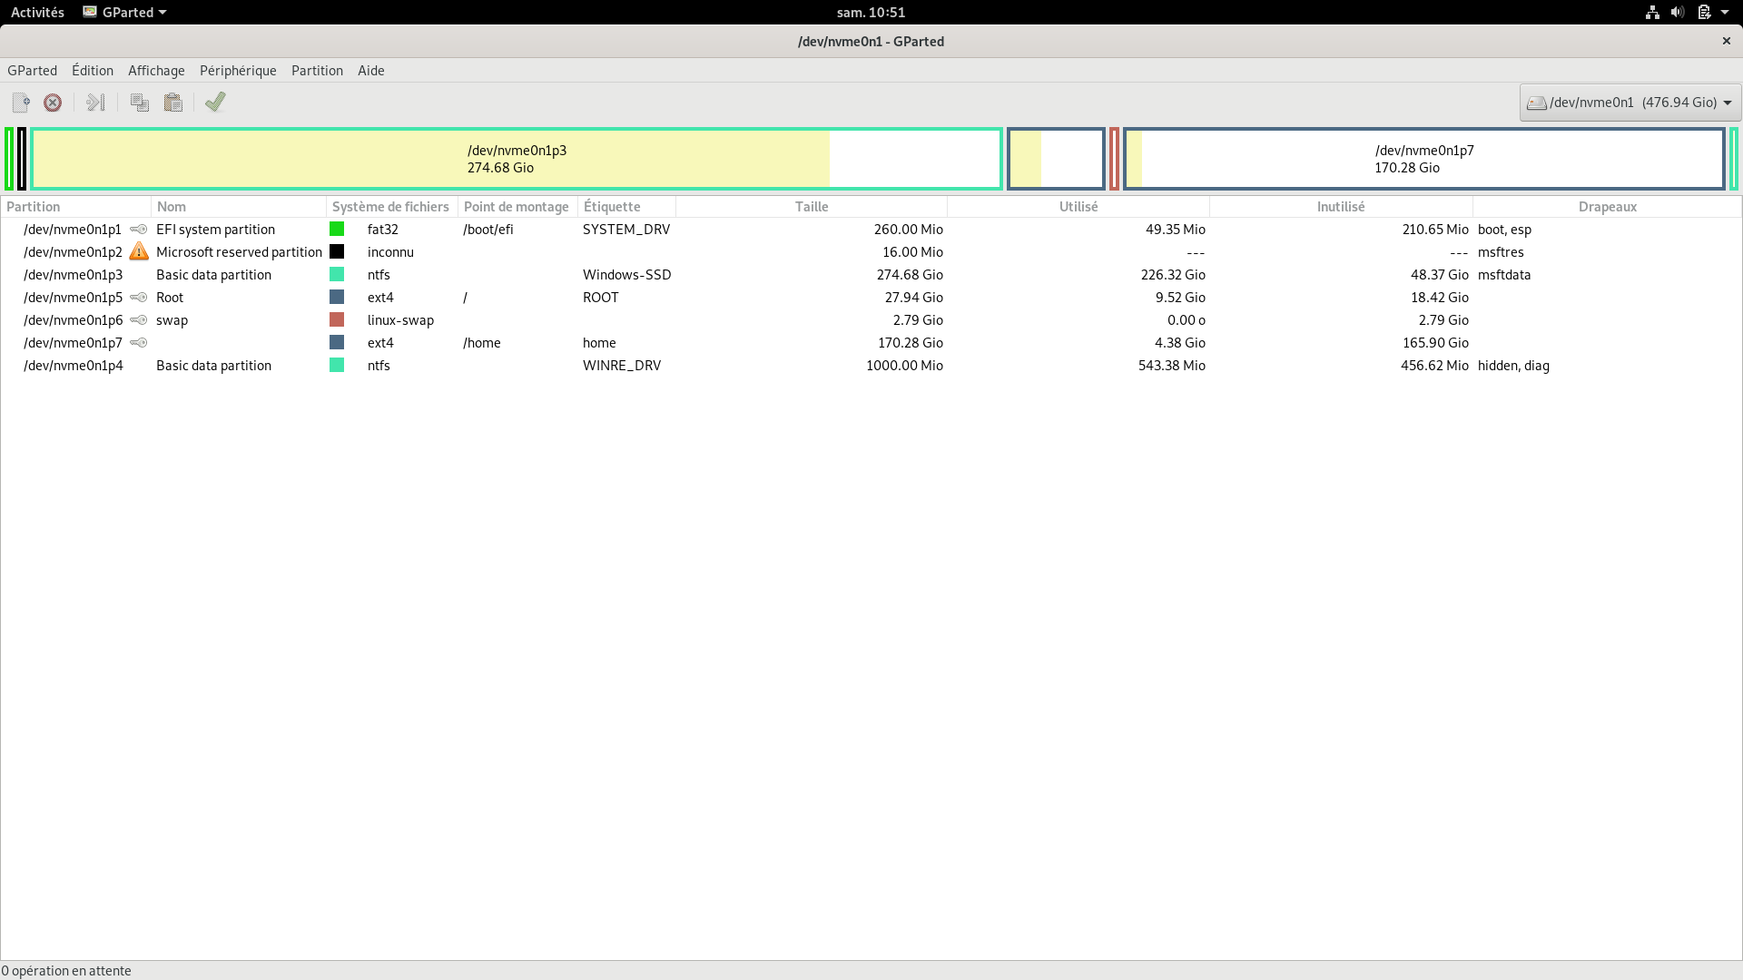Open the Édition menu

[93, 70]
